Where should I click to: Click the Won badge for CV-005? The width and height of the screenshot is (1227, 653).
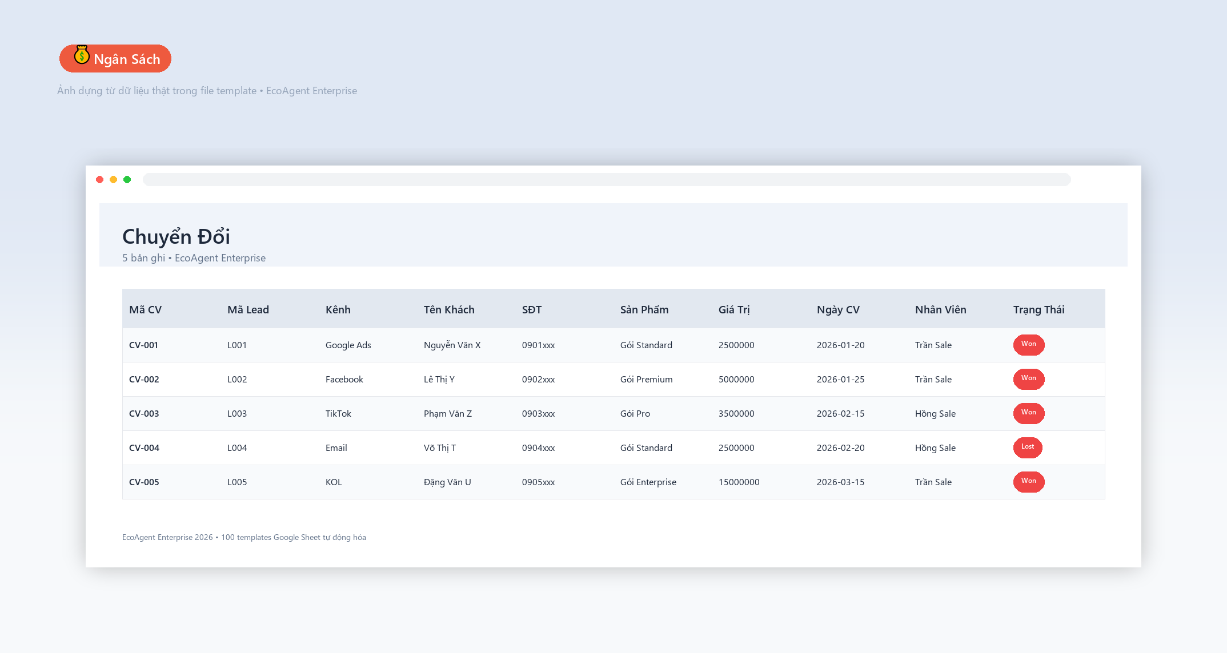click(1029, 481)
